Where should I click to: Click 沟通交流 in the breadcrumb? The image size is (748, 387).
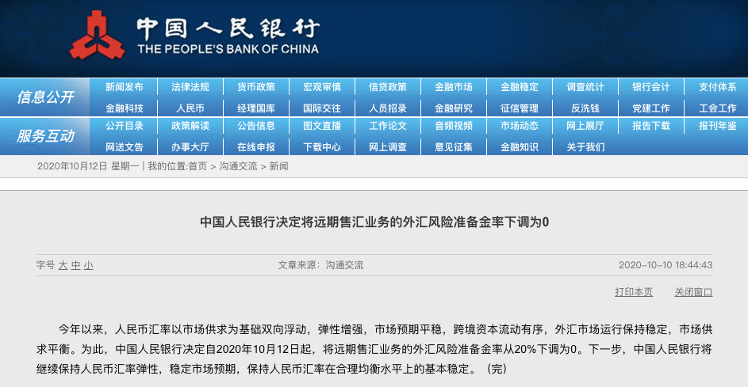click(239, 166)
